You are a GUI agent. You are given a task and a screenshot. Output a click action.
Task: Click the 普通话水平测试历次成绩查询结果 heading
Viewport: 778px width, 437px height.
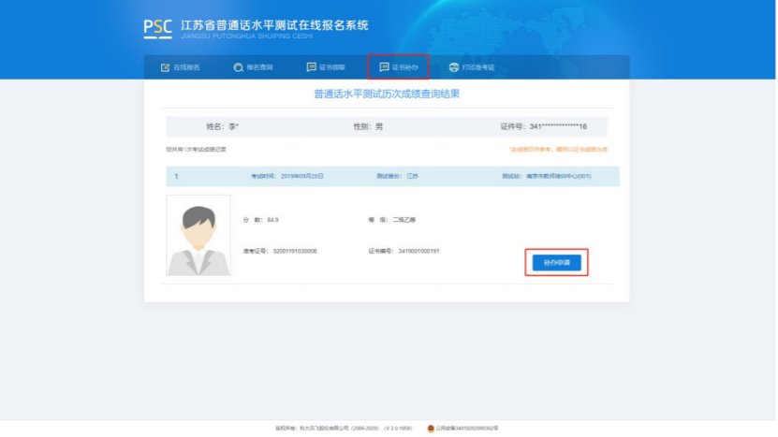pos(387,94)
